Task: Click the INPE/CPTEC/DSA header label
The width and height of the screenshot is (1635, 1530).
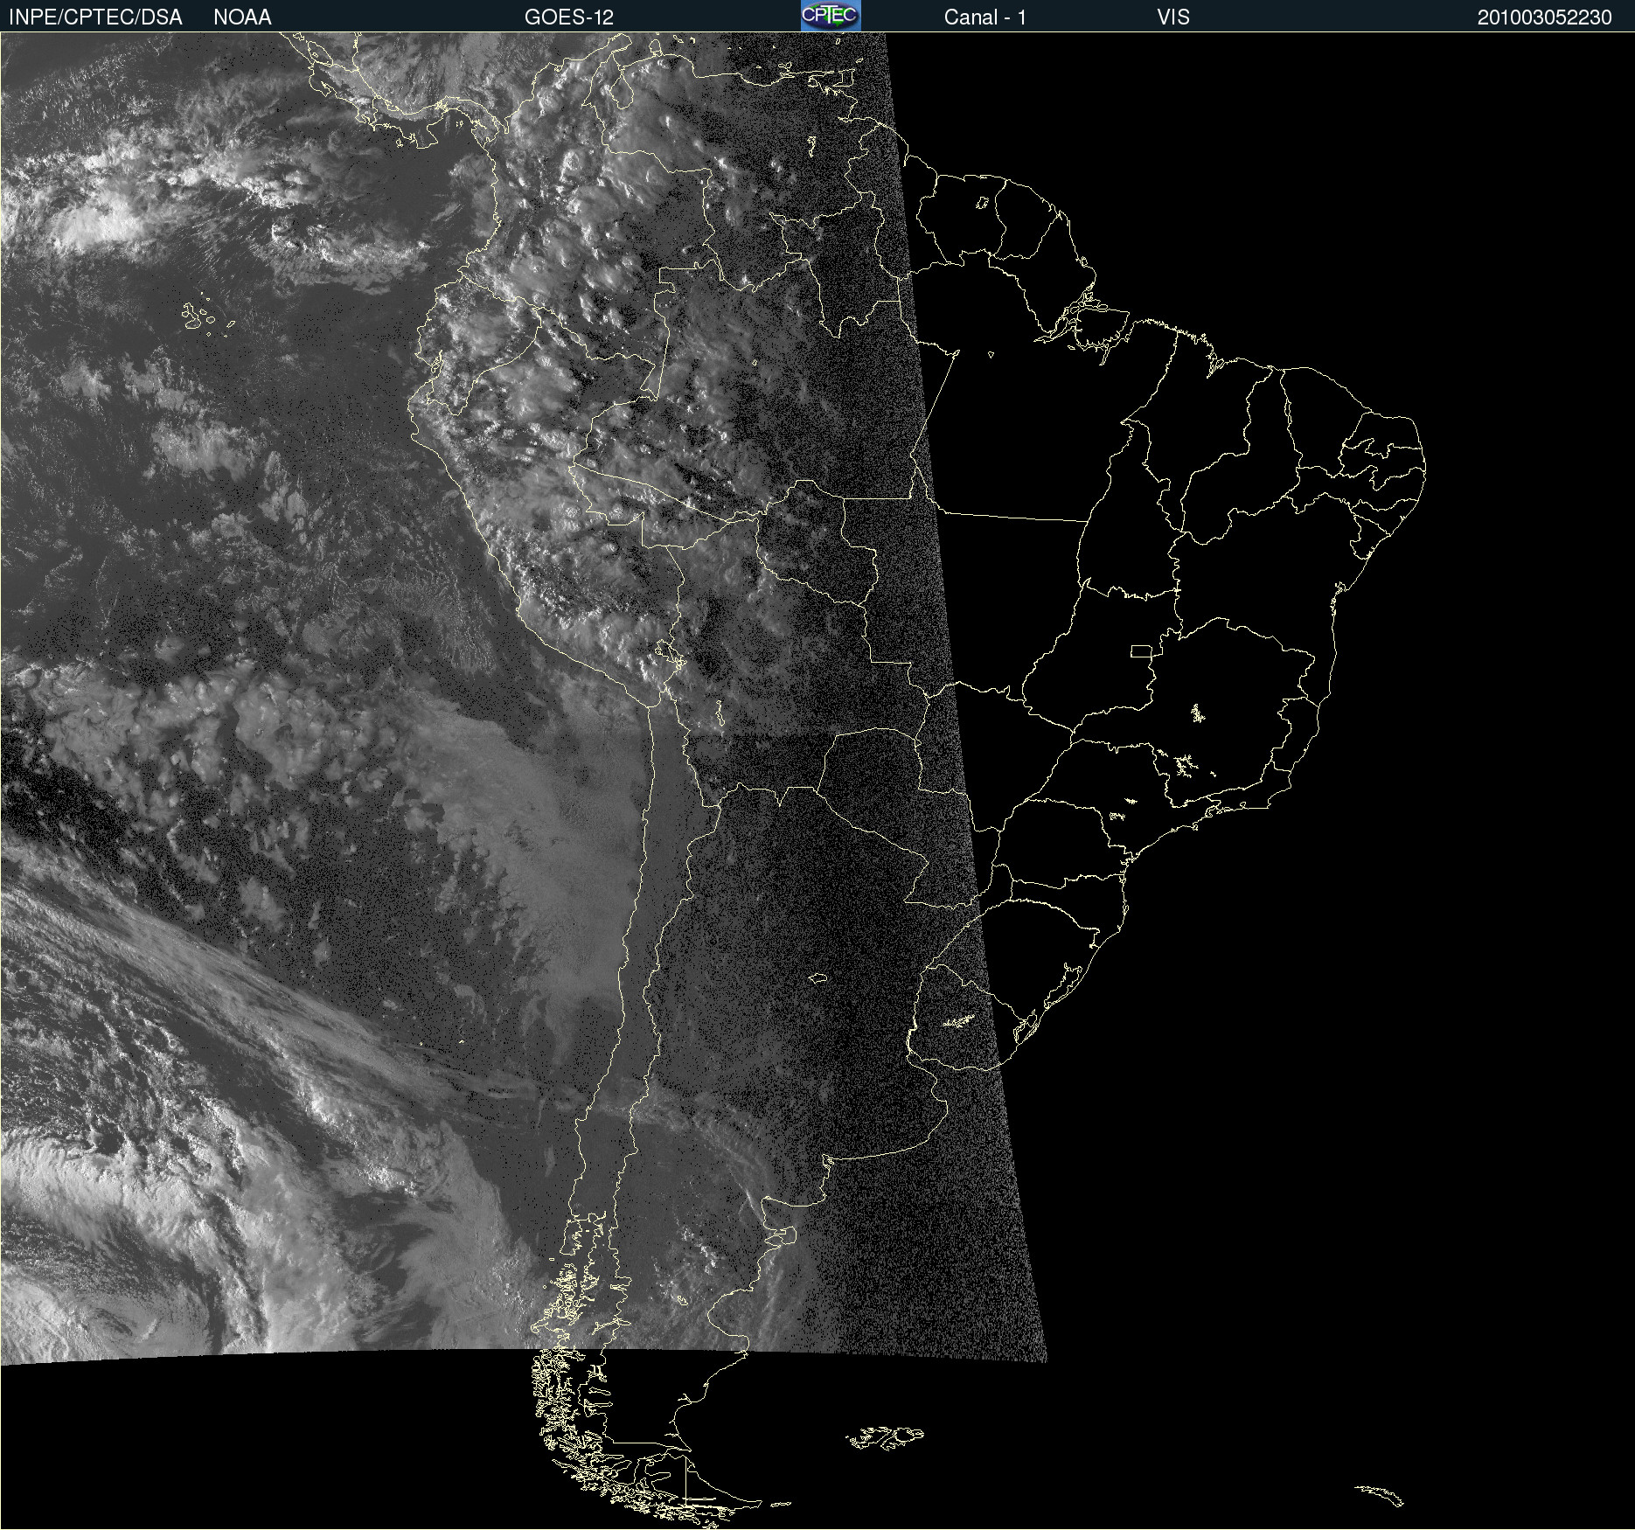Action: click(x=95, y=17)
